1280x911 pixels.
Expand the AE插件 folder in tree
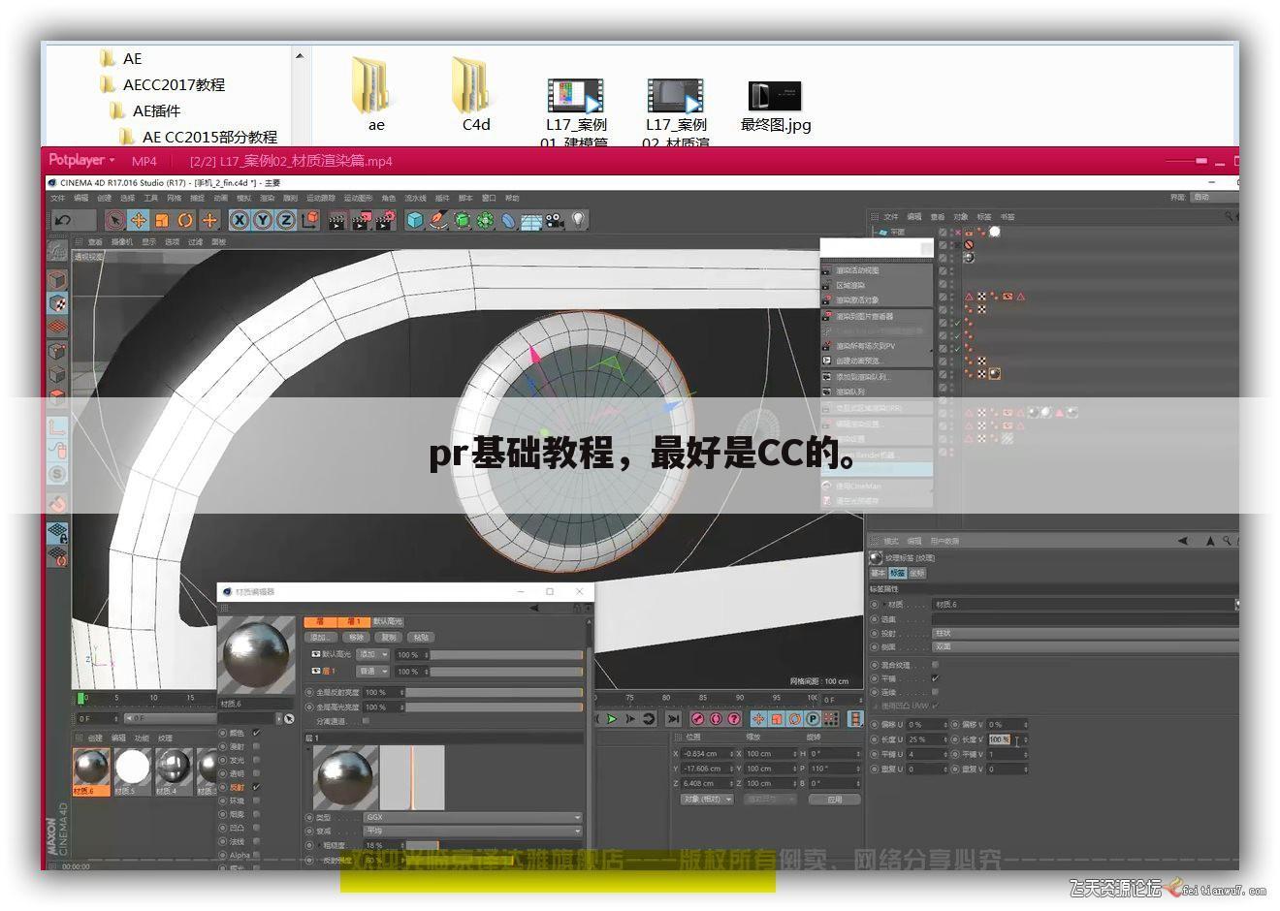tap(156, 110)
